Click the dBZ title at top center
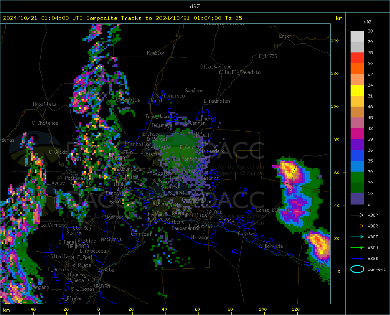Screen dimensions: 390x315 (195, 6)
